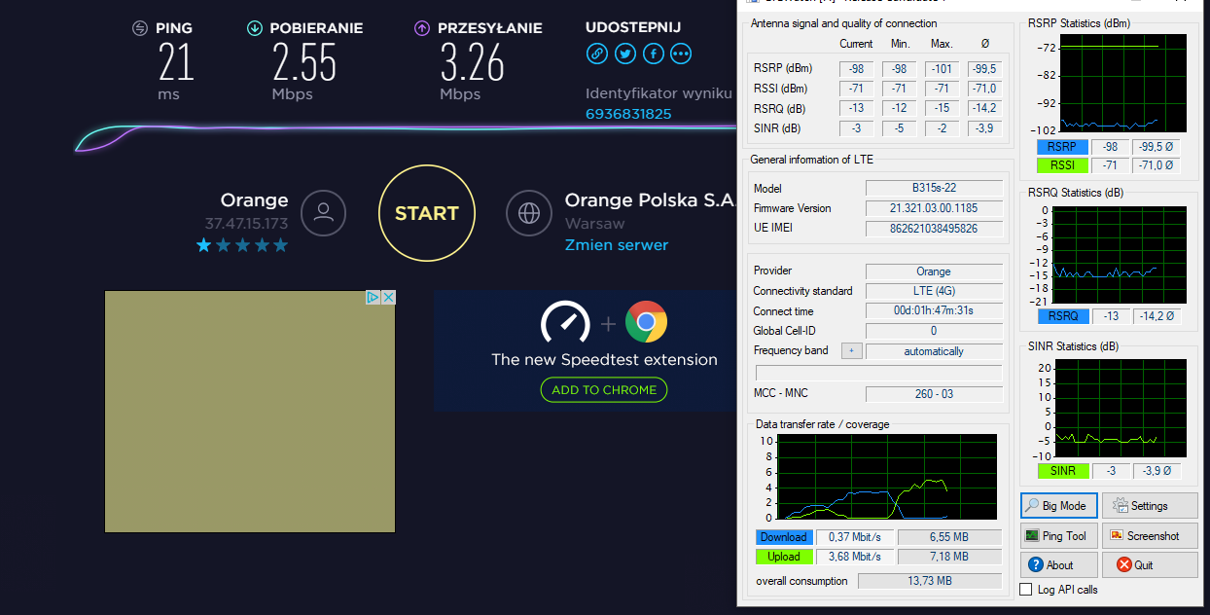Quit the LTE monitoring tool
The height and width of the screenshot is (615, 1210).
tap(1150, 565)
